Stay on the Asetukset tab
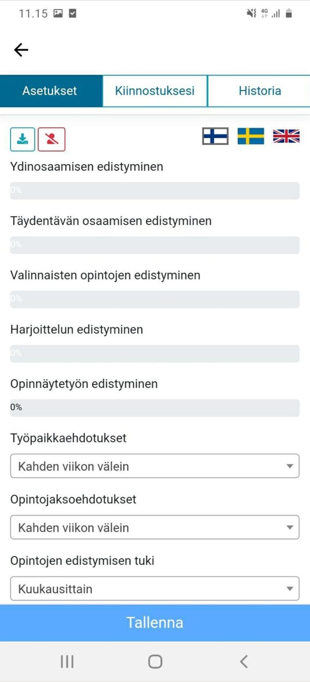This screenshot has height=682, width=310. 49,91
